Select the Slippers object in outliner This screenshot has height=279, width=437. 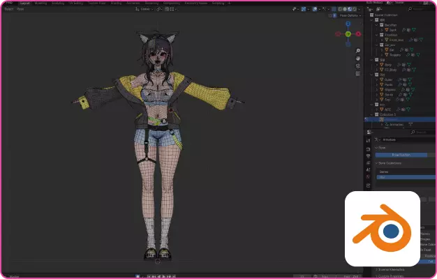(390, 90)
